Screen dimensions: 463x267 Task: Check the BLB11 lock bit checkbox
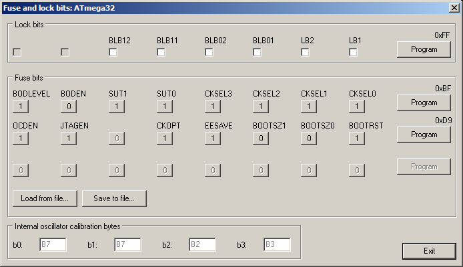click(x=161, y=53)
